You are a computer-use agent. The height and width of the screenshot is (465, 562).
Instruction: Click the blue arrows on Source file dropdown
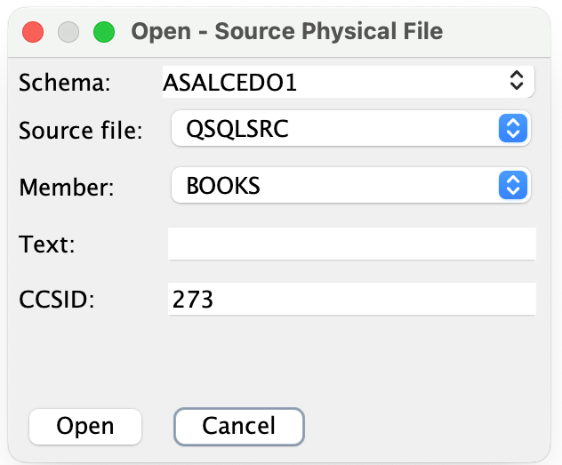pyautogui.click(x=510, y=129)
